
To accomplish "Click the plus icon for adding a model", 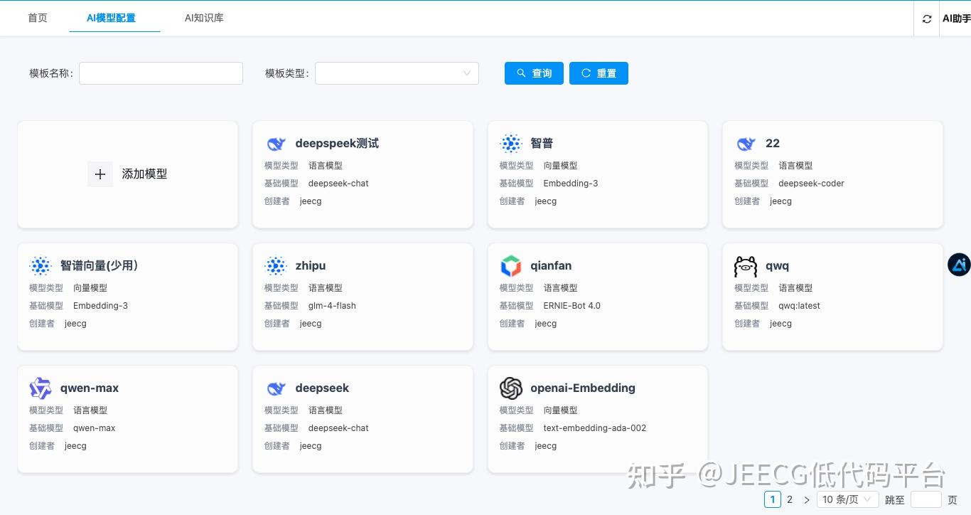I will [100, 174].
